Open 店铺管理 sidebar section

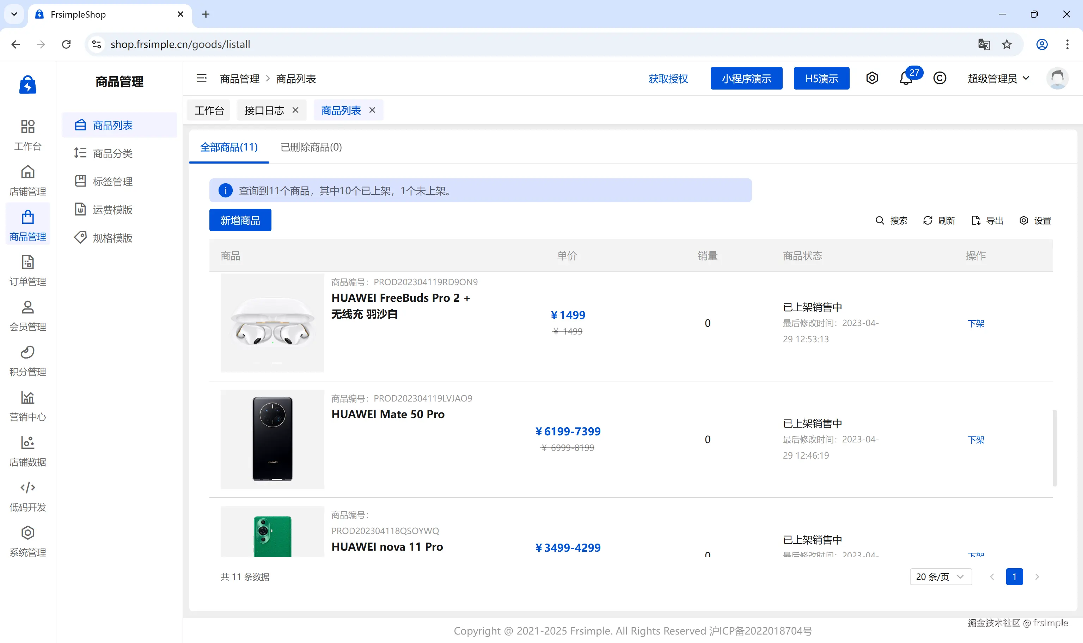pyautogui.click(x=28, y=181)
